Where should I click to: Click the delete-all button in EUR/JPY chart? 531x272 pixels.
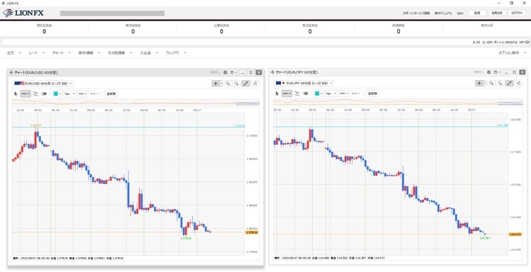click(372, 93)
